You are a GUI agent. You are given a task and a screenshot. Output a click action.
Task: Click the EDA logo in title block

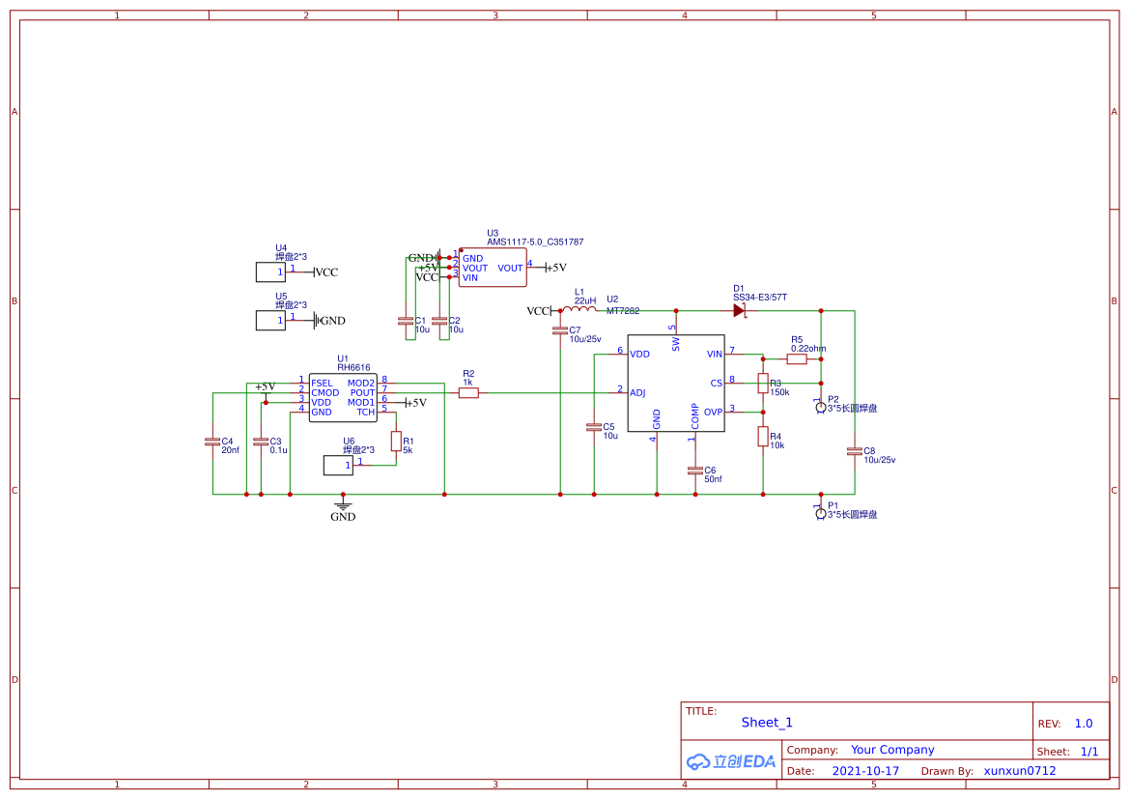coord(731,761)
